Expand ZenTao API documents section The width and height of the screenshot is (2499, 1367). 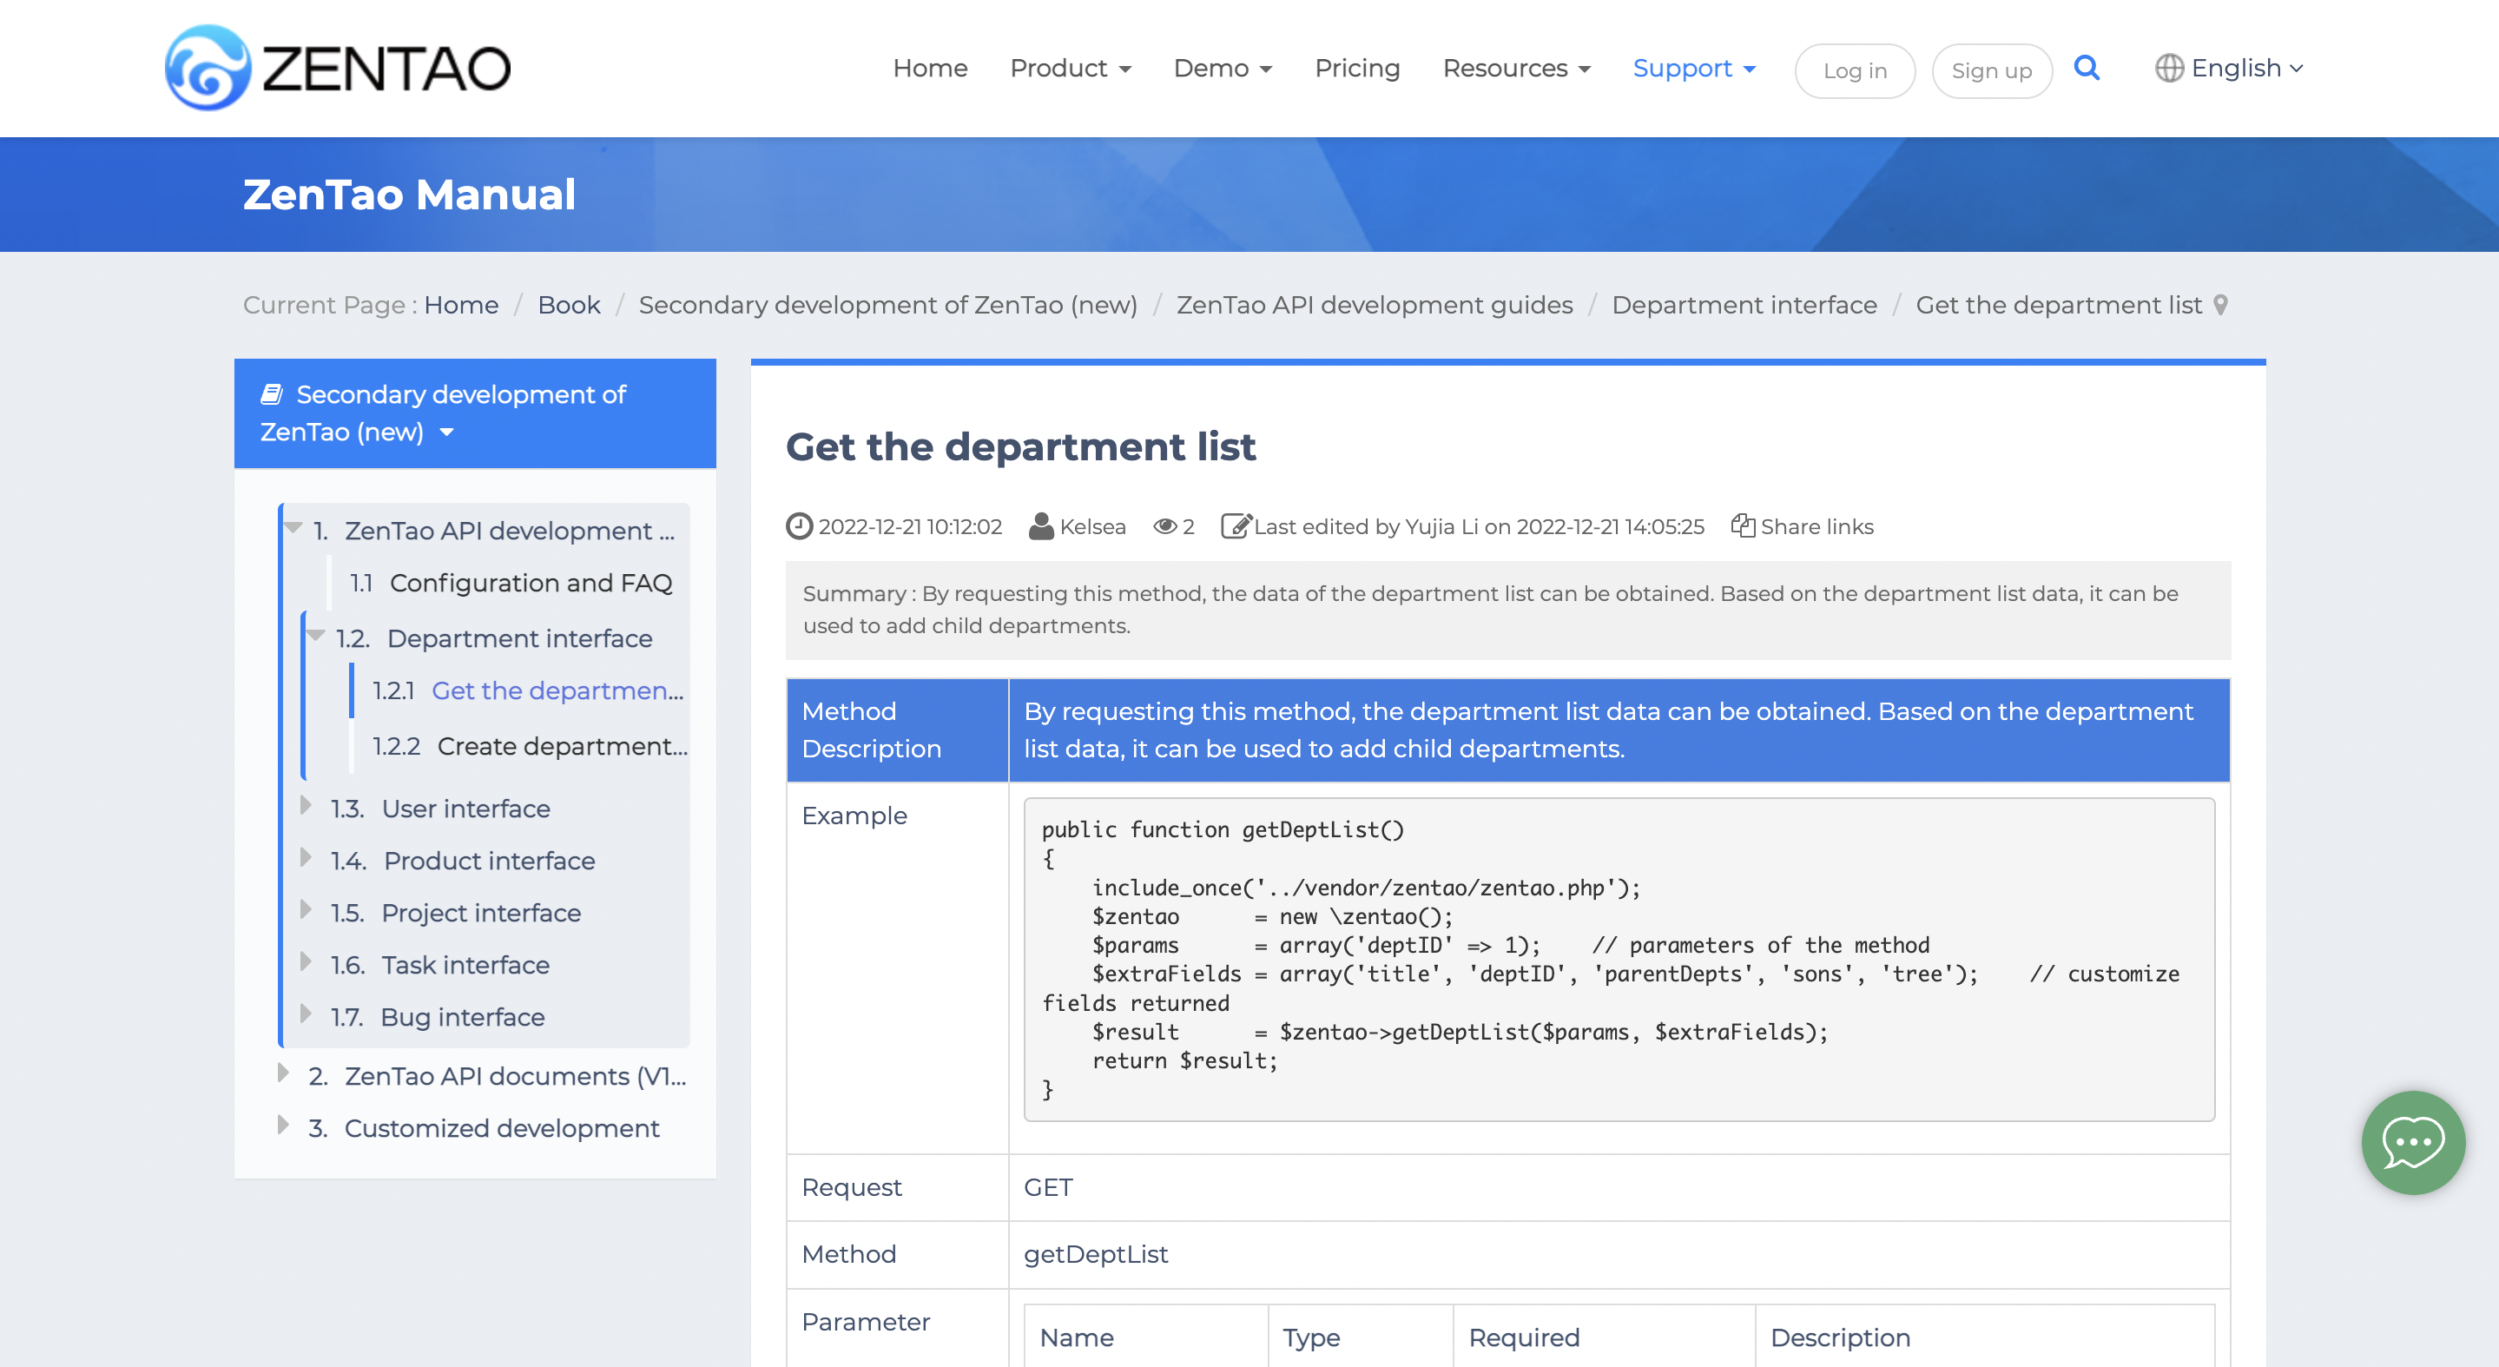click(x=282, y=1073)
